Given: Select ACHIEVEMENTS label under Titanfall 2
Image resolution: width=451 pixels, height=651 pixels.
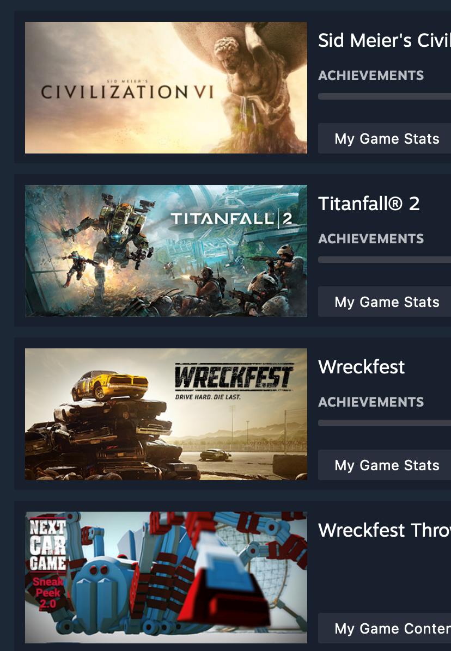Looking at the screenshot, I should pos(371,239).
